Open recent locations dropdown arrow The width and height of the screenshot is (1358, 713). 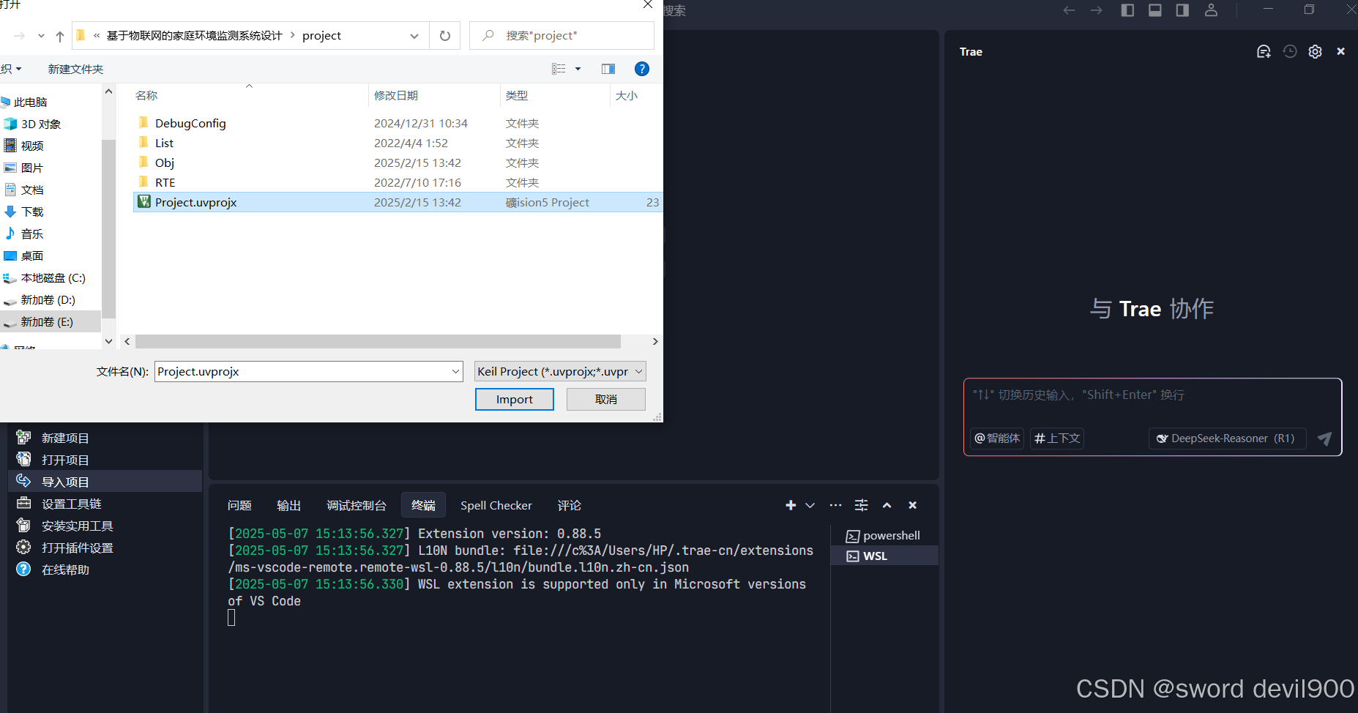coord(41,36)
